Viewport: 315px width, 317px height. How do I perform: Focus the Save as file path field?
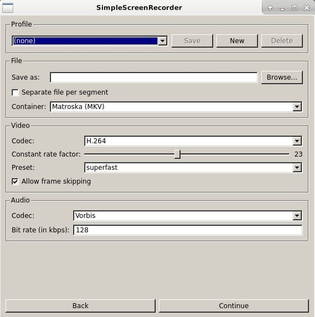[154, 77]
